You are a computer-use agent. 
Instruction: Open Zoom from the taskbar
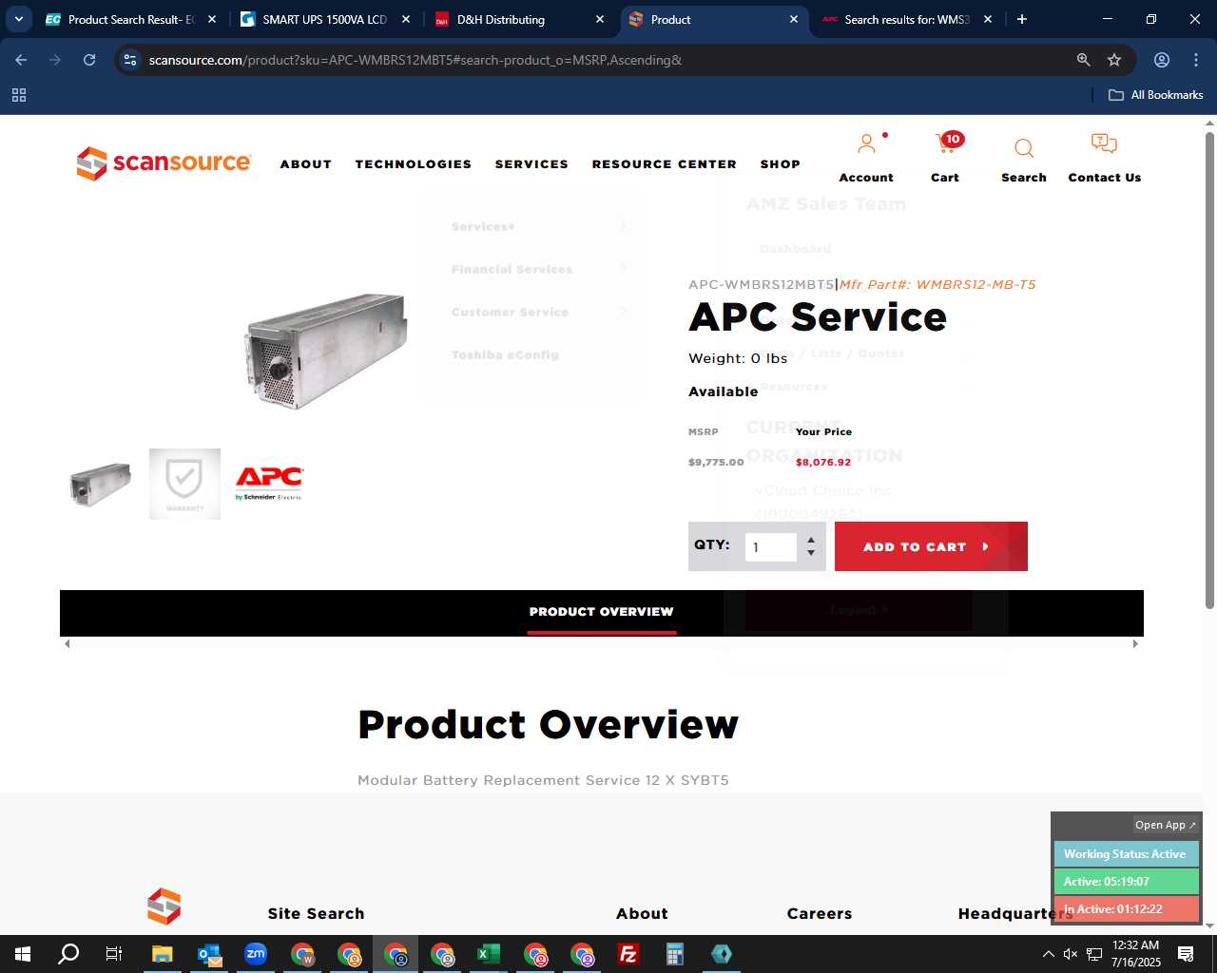tap(256, 954)
